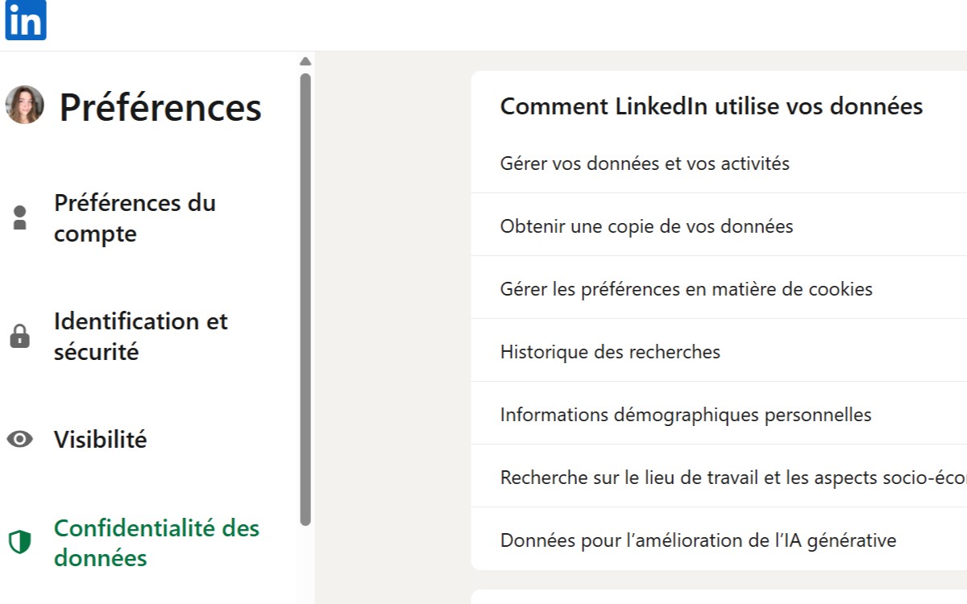Switch to Identification et sécurité settings
967x604 pixels.
pos(141,336)
